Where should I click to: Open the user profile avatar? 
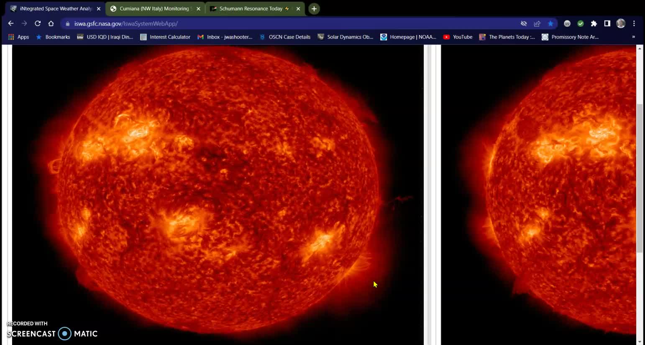[x=621, y=23]
